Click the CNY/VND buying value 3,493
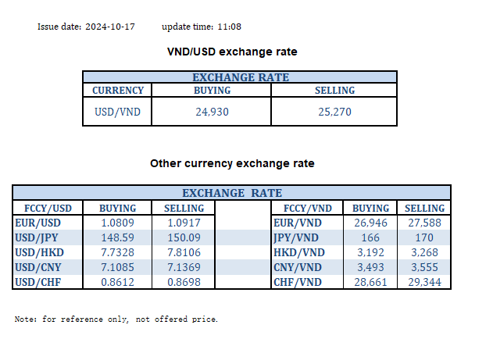Image resolution: width=493 pixels, height=364 pixels. point(370,267)
